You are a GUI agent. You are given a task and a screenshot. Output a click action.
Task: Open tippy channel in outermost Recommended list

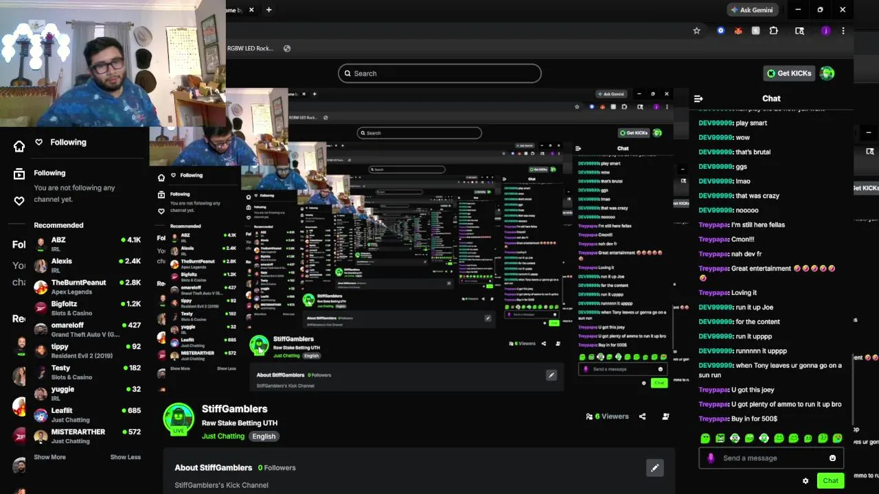click(x=87, y=351)
